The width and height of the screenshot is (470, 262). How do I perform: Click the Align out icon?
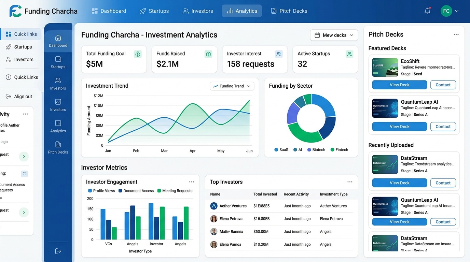pos(9,97)
